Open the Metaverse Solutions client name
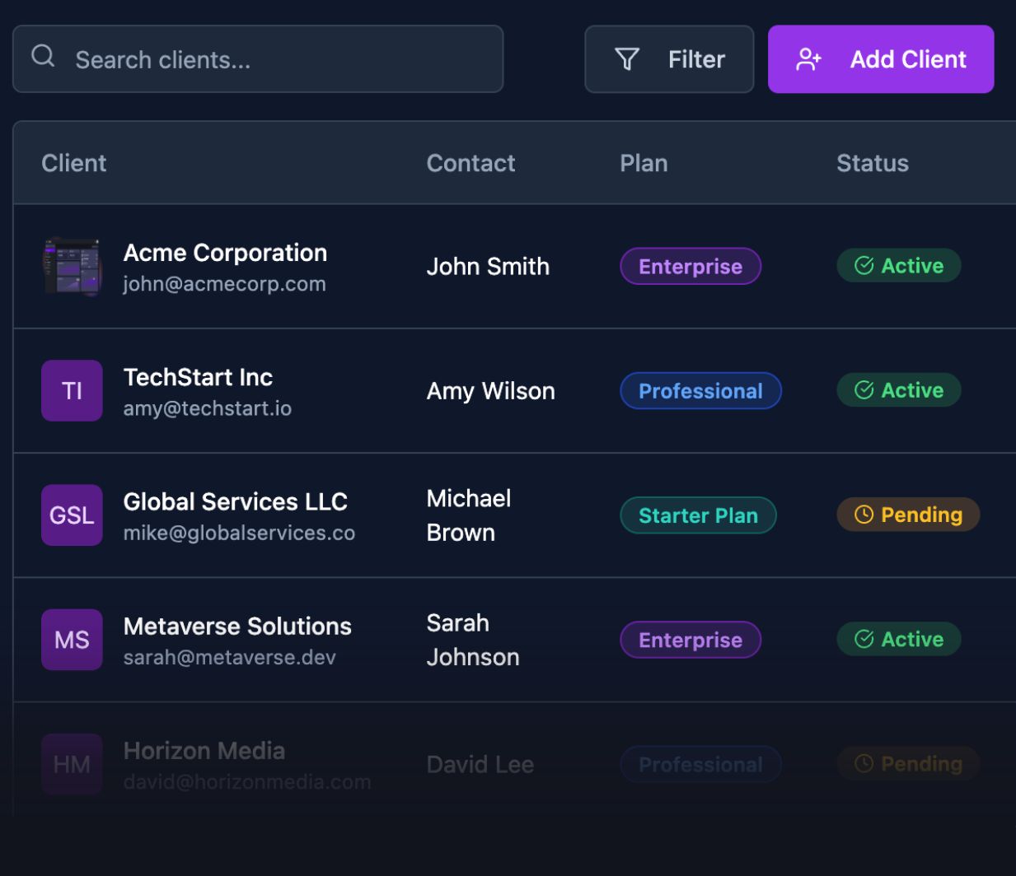 pyautogui.click(x=237, y=626)
